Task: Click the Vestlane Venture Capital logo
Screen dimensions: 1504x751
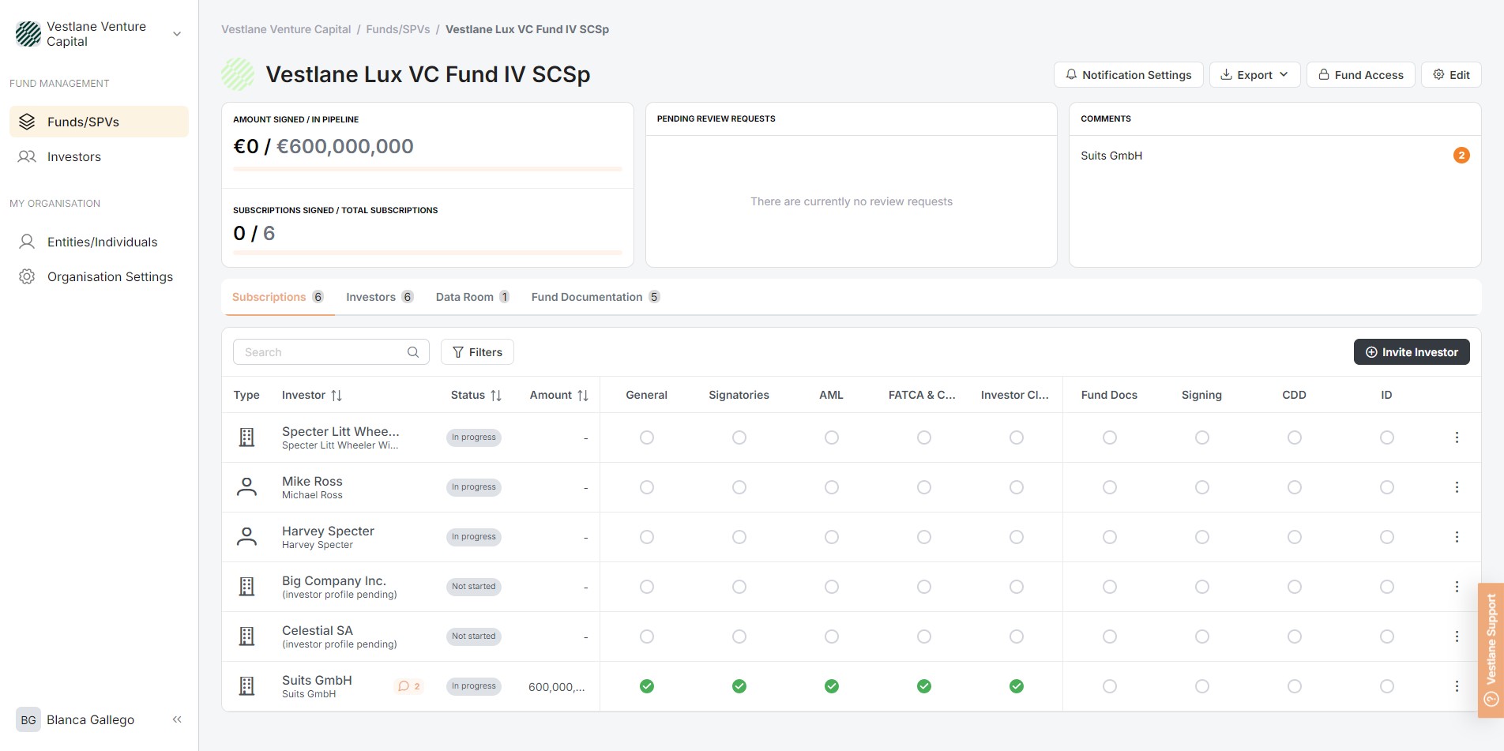Action: coord(28,34)
